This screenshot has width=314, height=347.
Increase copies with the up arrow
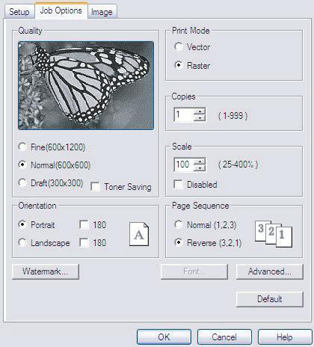click(x=200, y=111)
